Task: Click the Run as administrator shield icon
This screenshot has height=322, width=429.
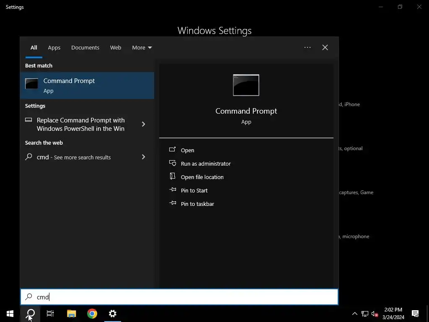Action: (172, 163)
